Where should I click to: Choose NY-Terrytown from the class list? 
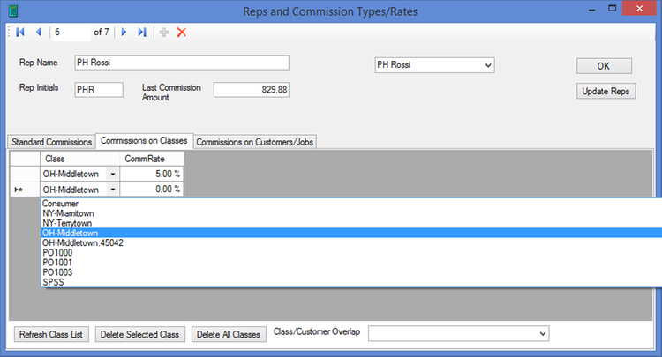coord(351,223)
